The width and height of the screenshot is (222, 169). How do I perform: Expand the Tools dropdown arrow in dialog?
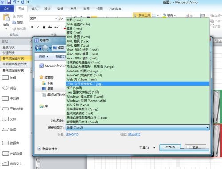(154, 148)
